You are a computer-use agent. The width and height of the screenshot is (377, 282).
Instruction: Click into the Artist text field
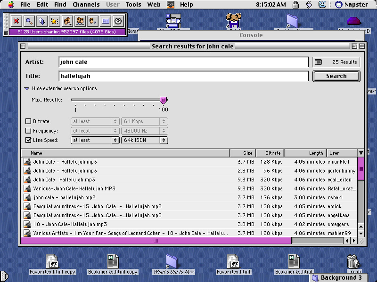183,62
